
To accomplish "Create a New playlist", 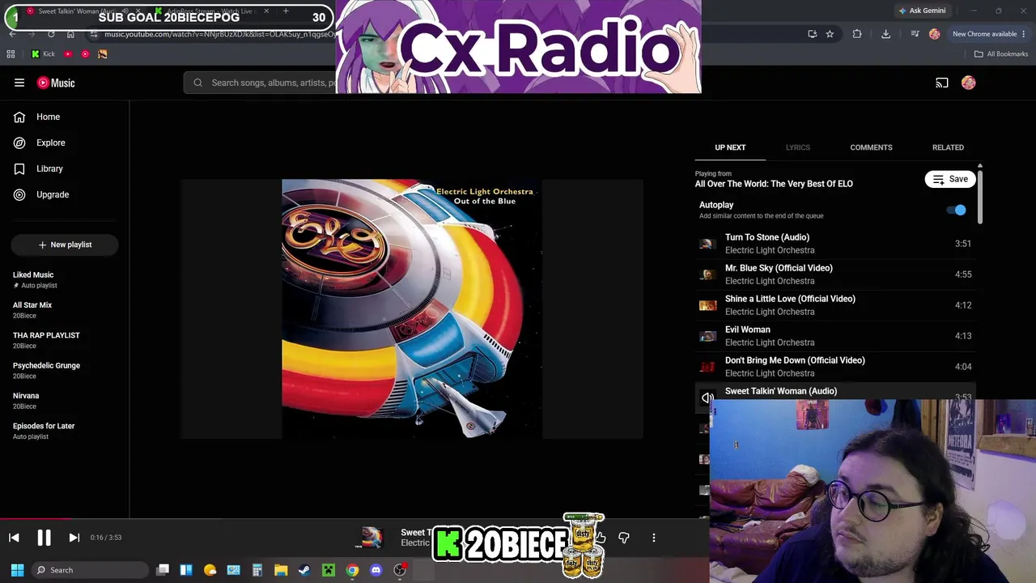I will tap(65, 245).
